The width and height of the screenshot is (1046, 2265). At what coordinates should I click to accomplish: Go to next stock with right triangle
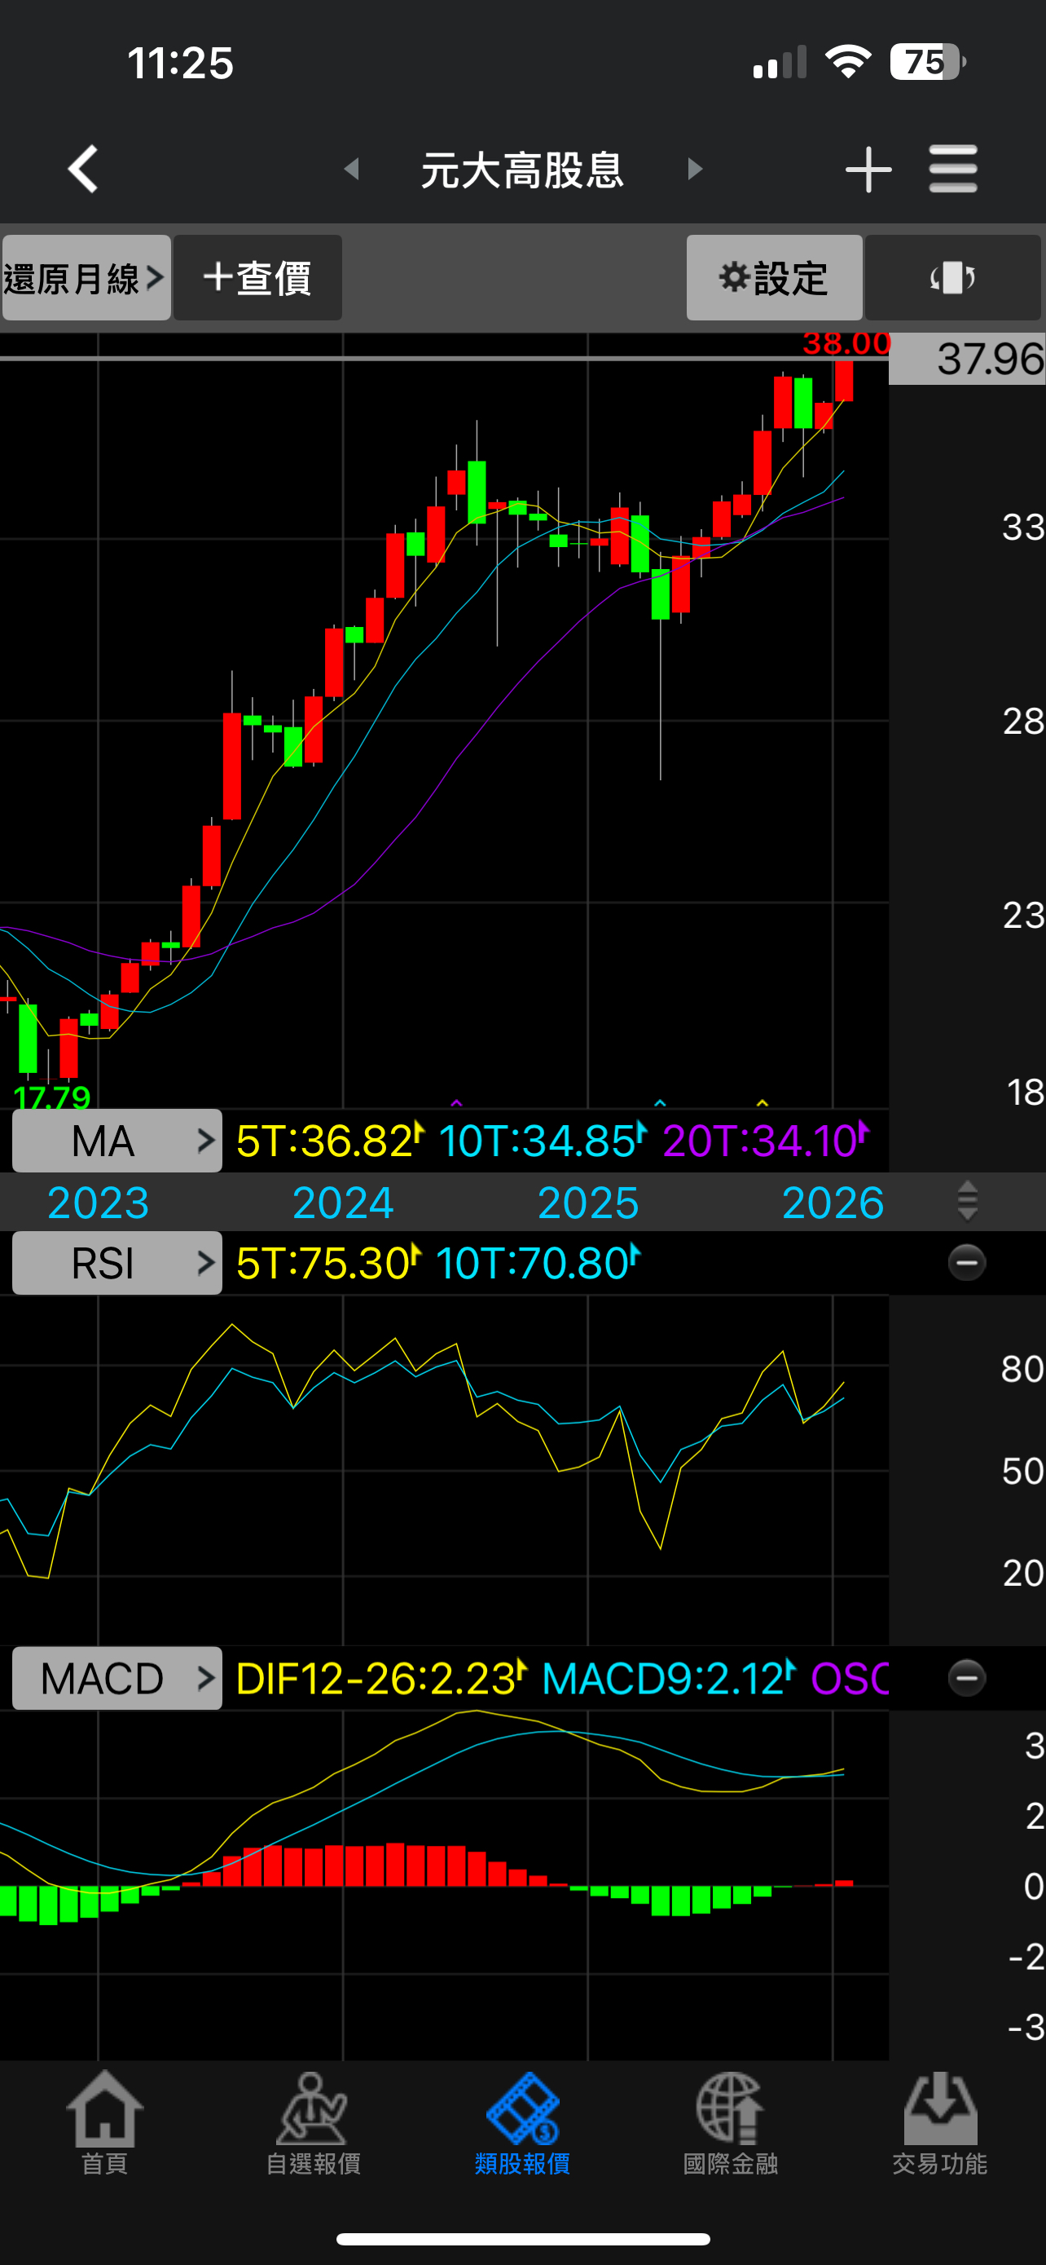coord(695,169)
